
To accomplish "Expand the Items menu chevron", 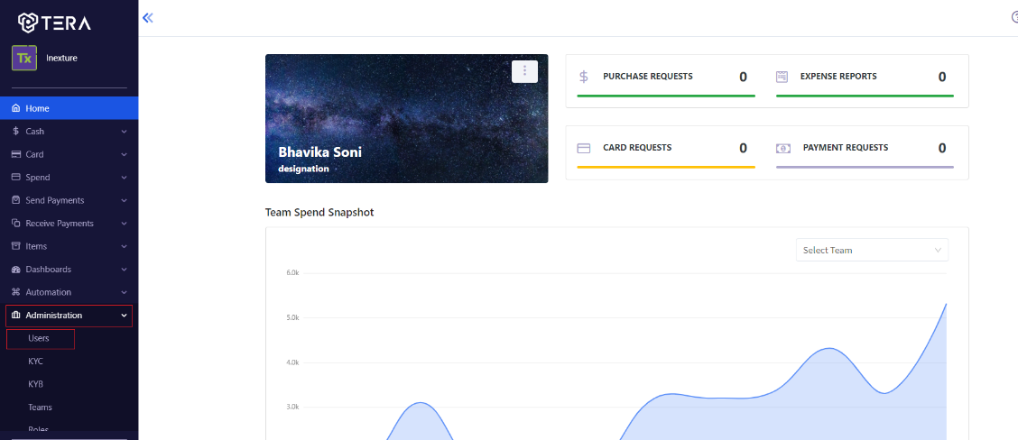I will 124,247.
